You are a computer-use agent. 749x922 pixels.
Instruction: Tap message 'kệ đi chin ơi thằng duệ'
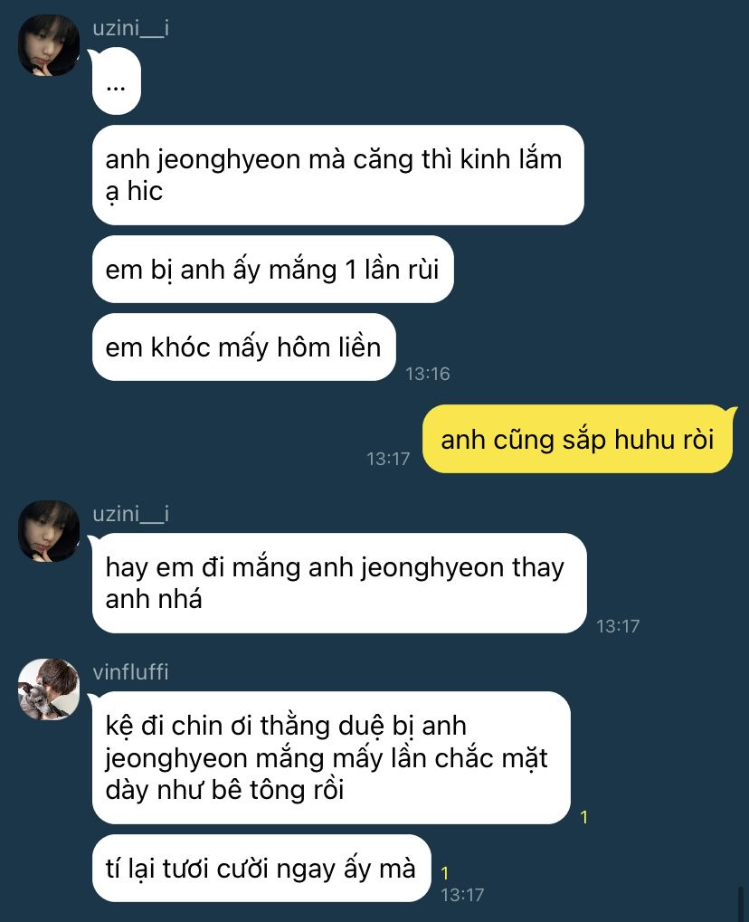(x=331, y=757)
